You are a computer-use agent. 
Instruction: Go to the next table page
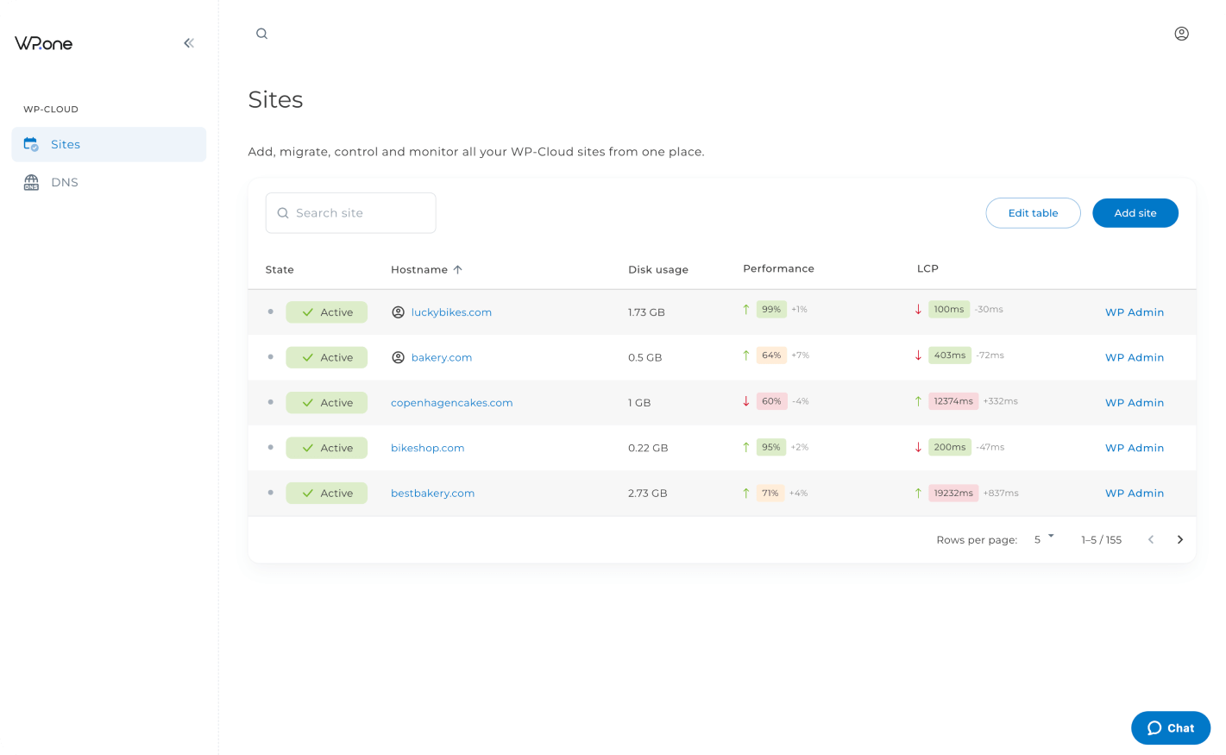click(1180, 539)
